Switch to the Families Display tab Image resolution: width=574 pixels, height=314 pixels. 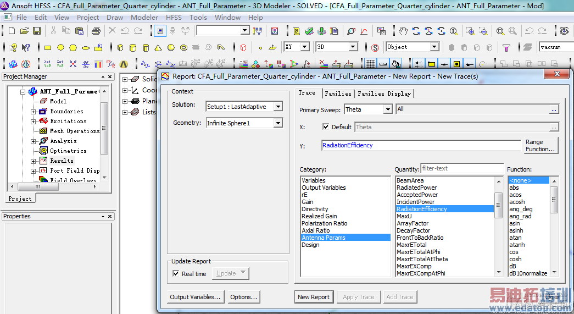pyautogui.click(x=384, y=94)
